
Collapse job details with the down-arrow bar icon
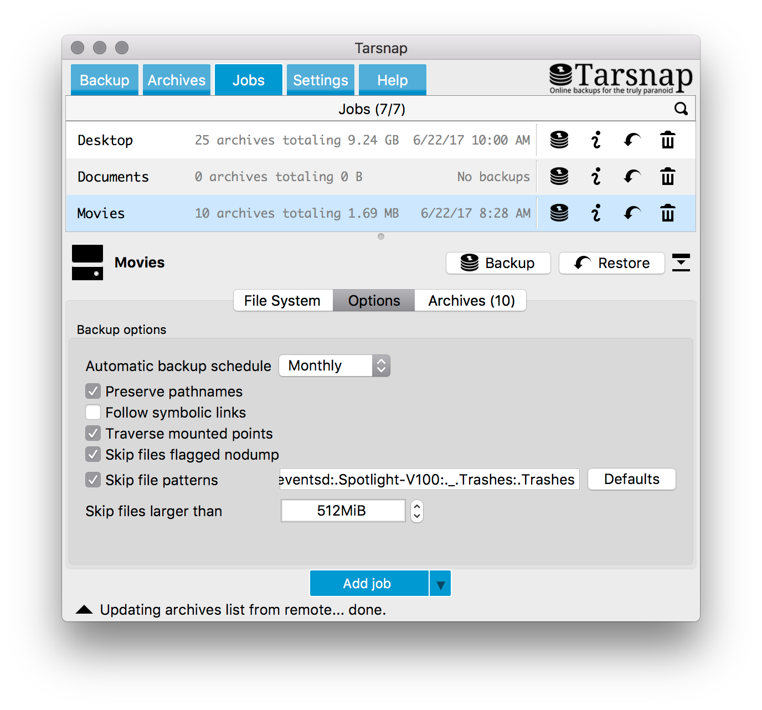681,263
